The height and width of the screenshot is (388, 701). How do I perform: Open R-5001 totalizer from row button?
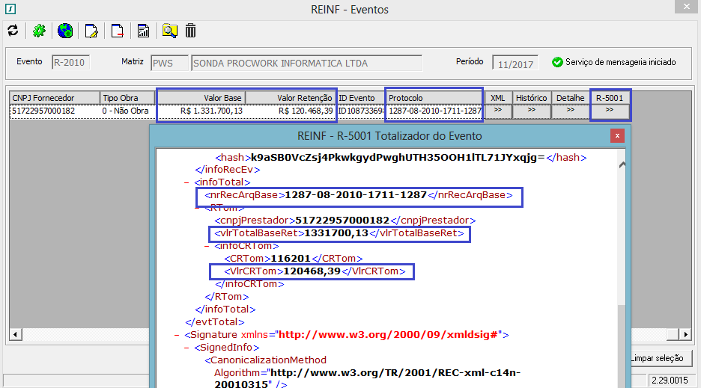click(x=609, y=111)
